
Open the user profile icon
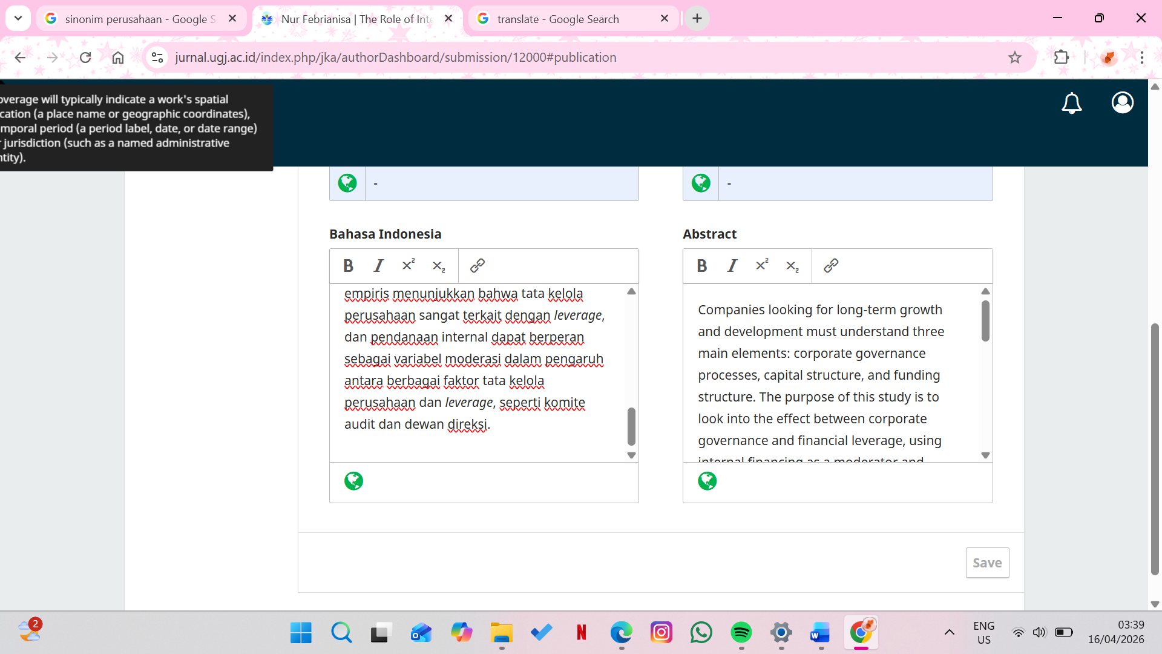(1122, 103)
